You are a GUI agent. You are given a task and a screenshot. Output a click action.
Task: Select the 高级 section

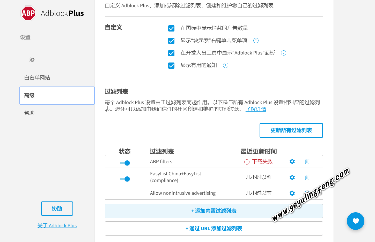(57, 96)
